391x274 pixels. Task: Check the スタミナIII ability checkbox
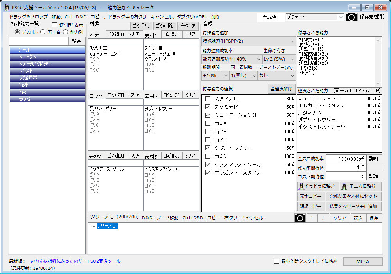pyautogui.click(x=208, y=99)
